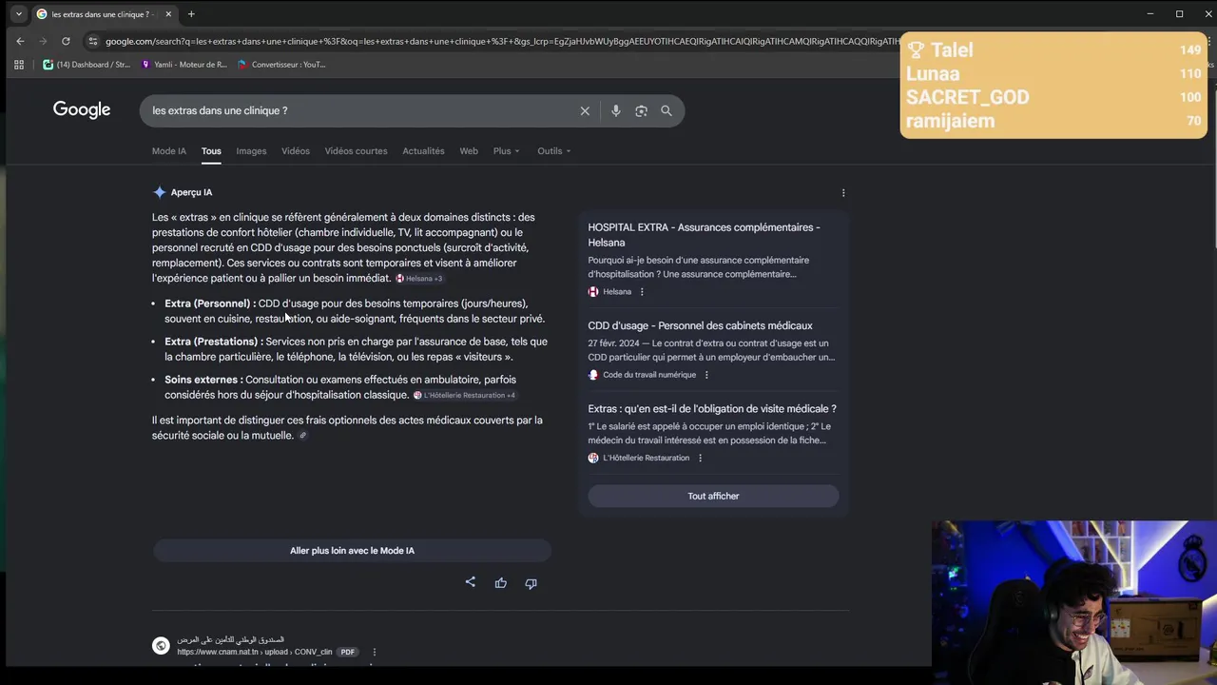Click the search magnifier button
1217x685 pixels.
pos(666,111)
